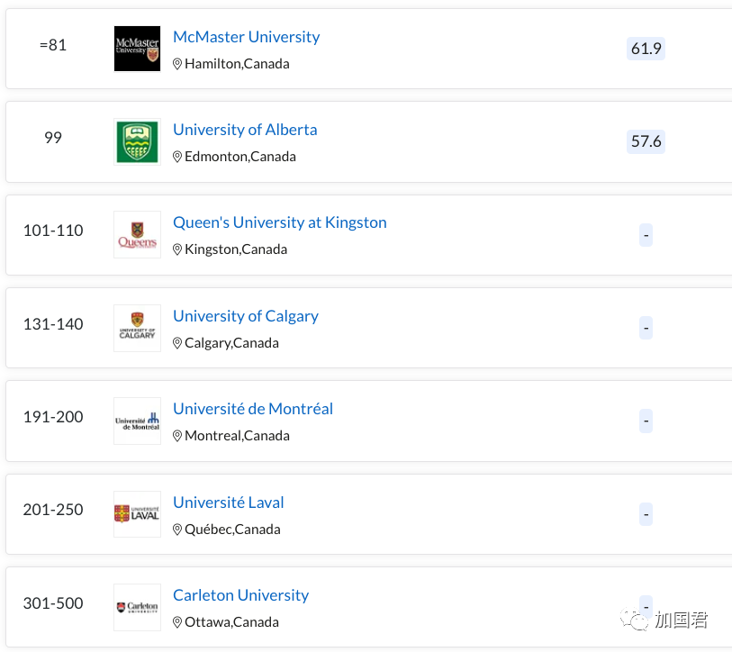Click the 61.9 score badge
Image resolution: width=732 pixels, height=652 pixels.
coord(646,49)
